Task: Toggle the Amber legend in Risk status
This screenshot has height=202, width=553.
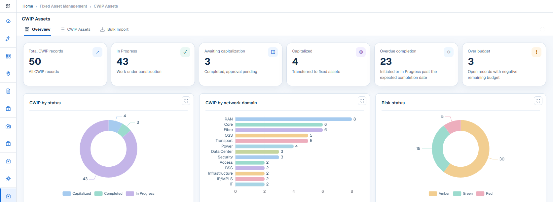Action: click(x=439, y=194)
